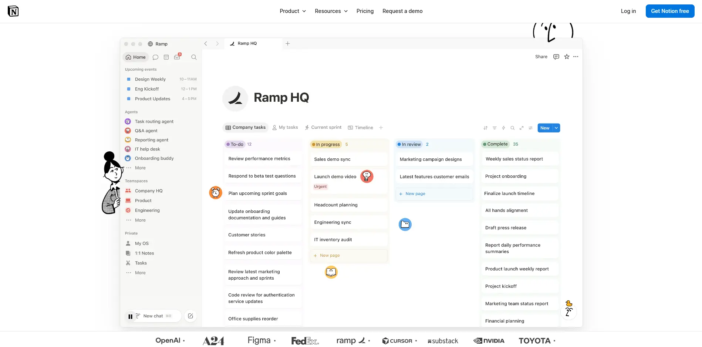Click the Log in link
702x347 pixels.
pyautogui.click(x=628, y=11)
